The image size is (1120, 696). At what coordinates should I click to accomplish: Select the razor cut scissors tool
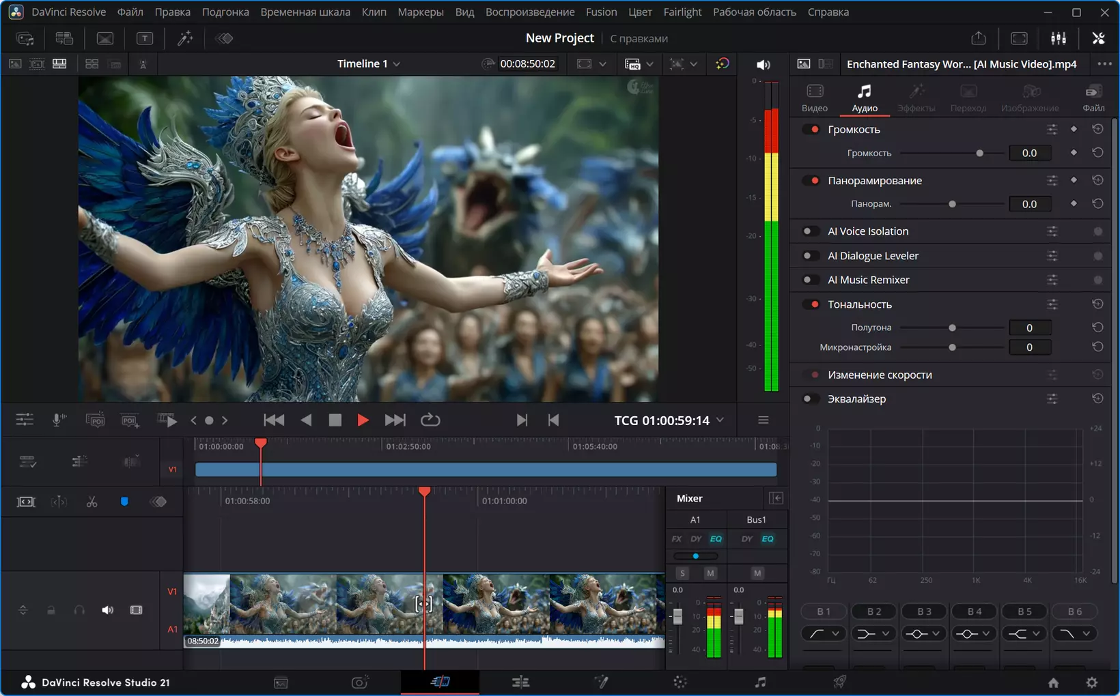coord(92,502)
